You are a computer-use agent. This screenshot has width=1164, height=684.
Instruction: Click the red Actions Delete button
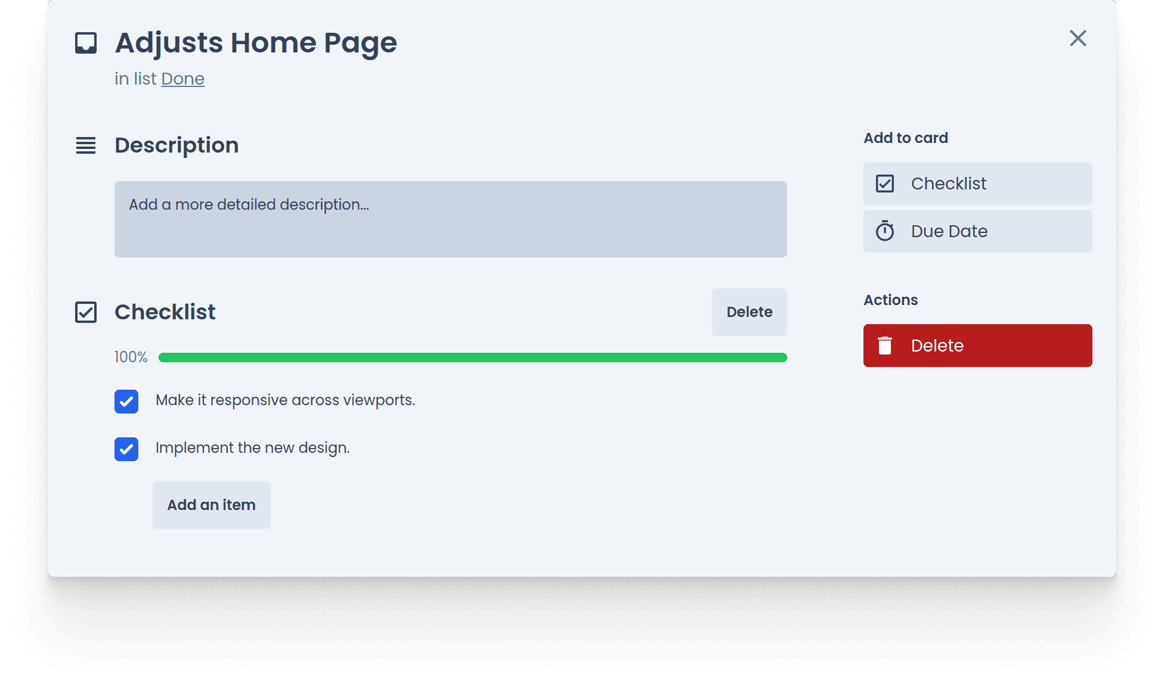pos(977,345)
